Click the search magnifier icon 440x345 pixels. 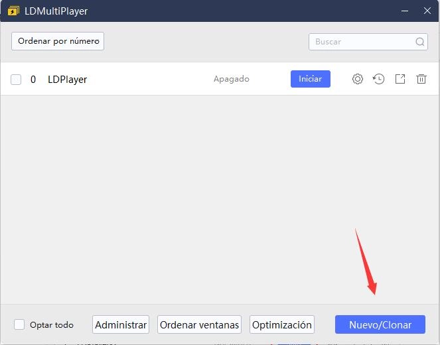pos(420,42)
